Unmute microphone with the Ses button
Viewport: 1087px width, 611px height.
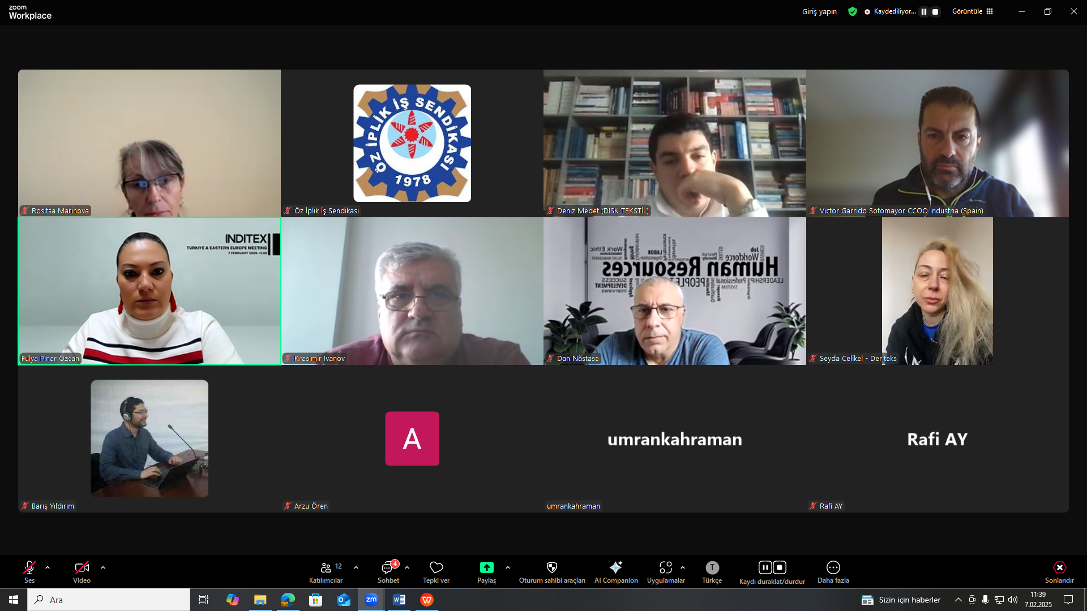pos(29,571)
